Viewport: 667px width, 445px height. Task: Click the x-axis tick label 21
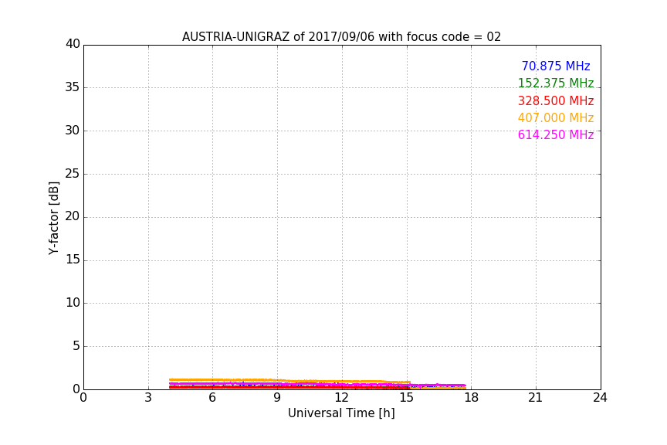pos(536,398)
